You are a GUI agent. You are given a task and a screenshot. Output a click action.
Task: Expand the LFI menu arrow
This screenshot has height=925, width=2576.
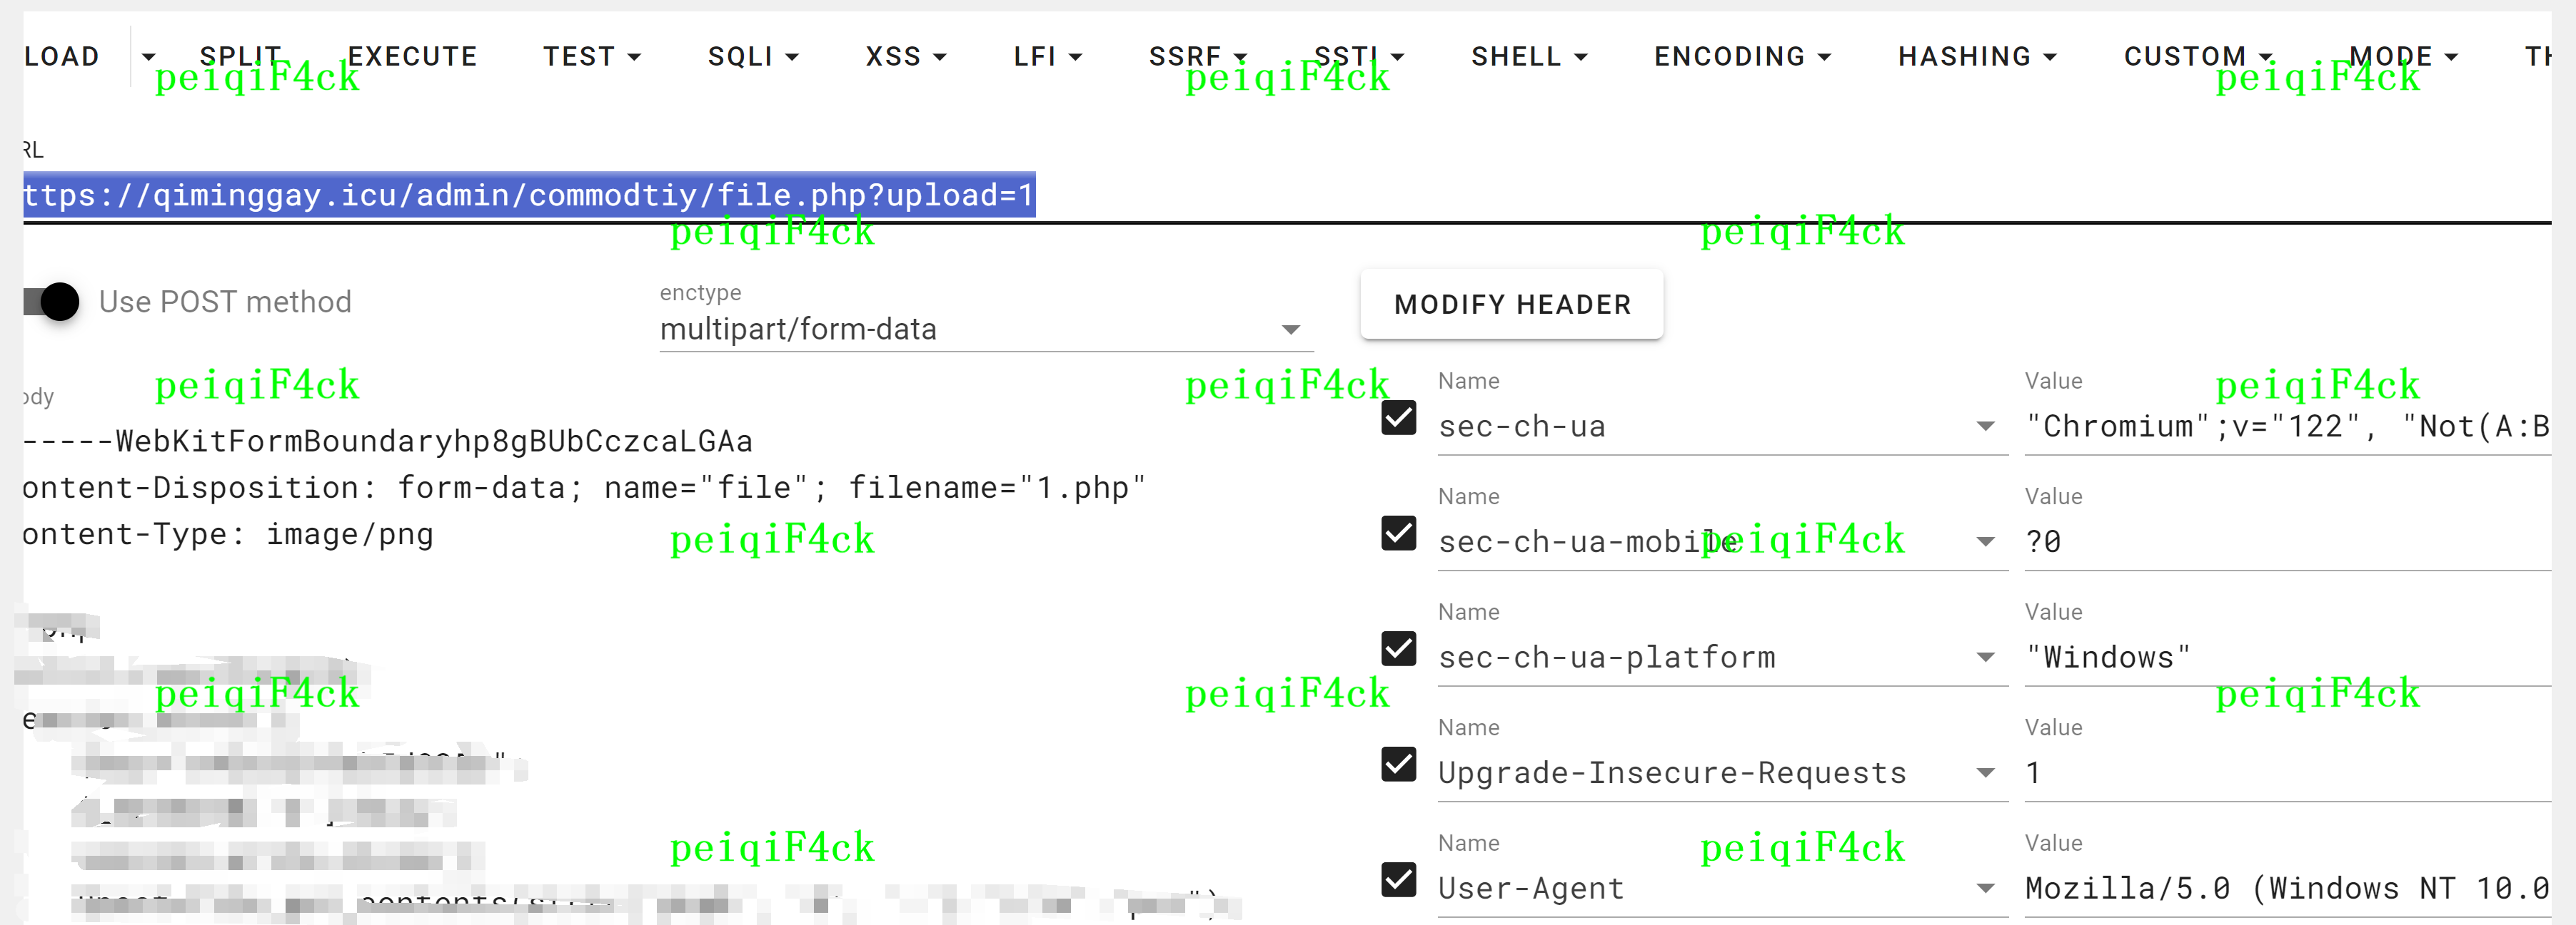pyautogui.click(x=1076, y=57)
